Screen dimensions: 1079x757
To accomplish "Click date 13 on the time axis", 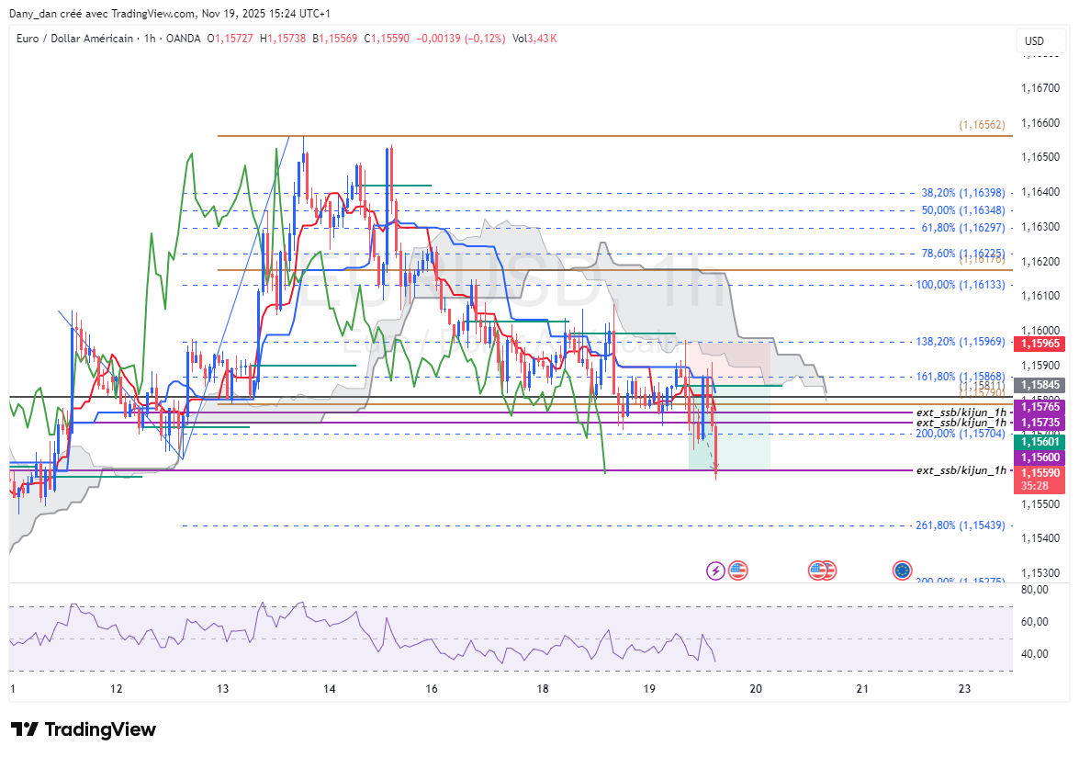I will coord(222,689).
